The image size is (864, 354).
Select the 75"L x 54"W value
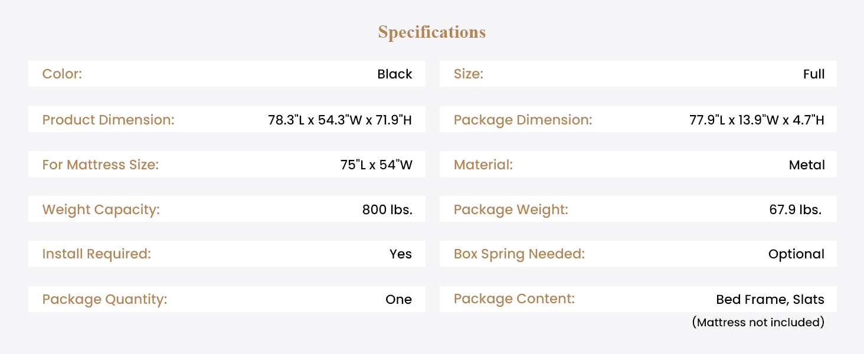tap(377, 165)
